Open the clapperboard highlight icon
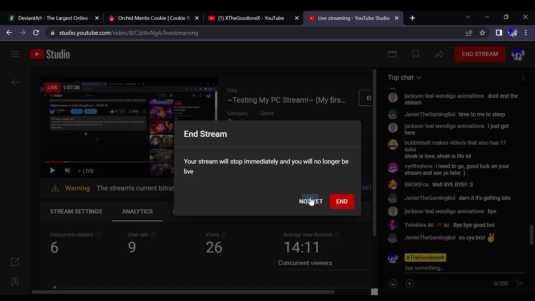535x301 pixels. click(392, 54)
